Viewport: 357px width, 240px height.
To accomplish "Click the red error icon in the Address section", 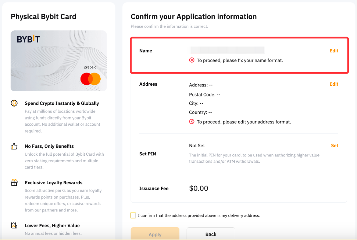I will 192,122.
